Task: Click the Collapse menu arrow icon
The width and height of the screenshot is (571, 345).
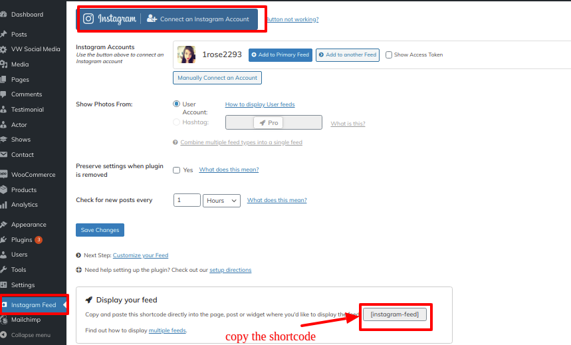Action: pyautogui.click(x=4, y=335)
